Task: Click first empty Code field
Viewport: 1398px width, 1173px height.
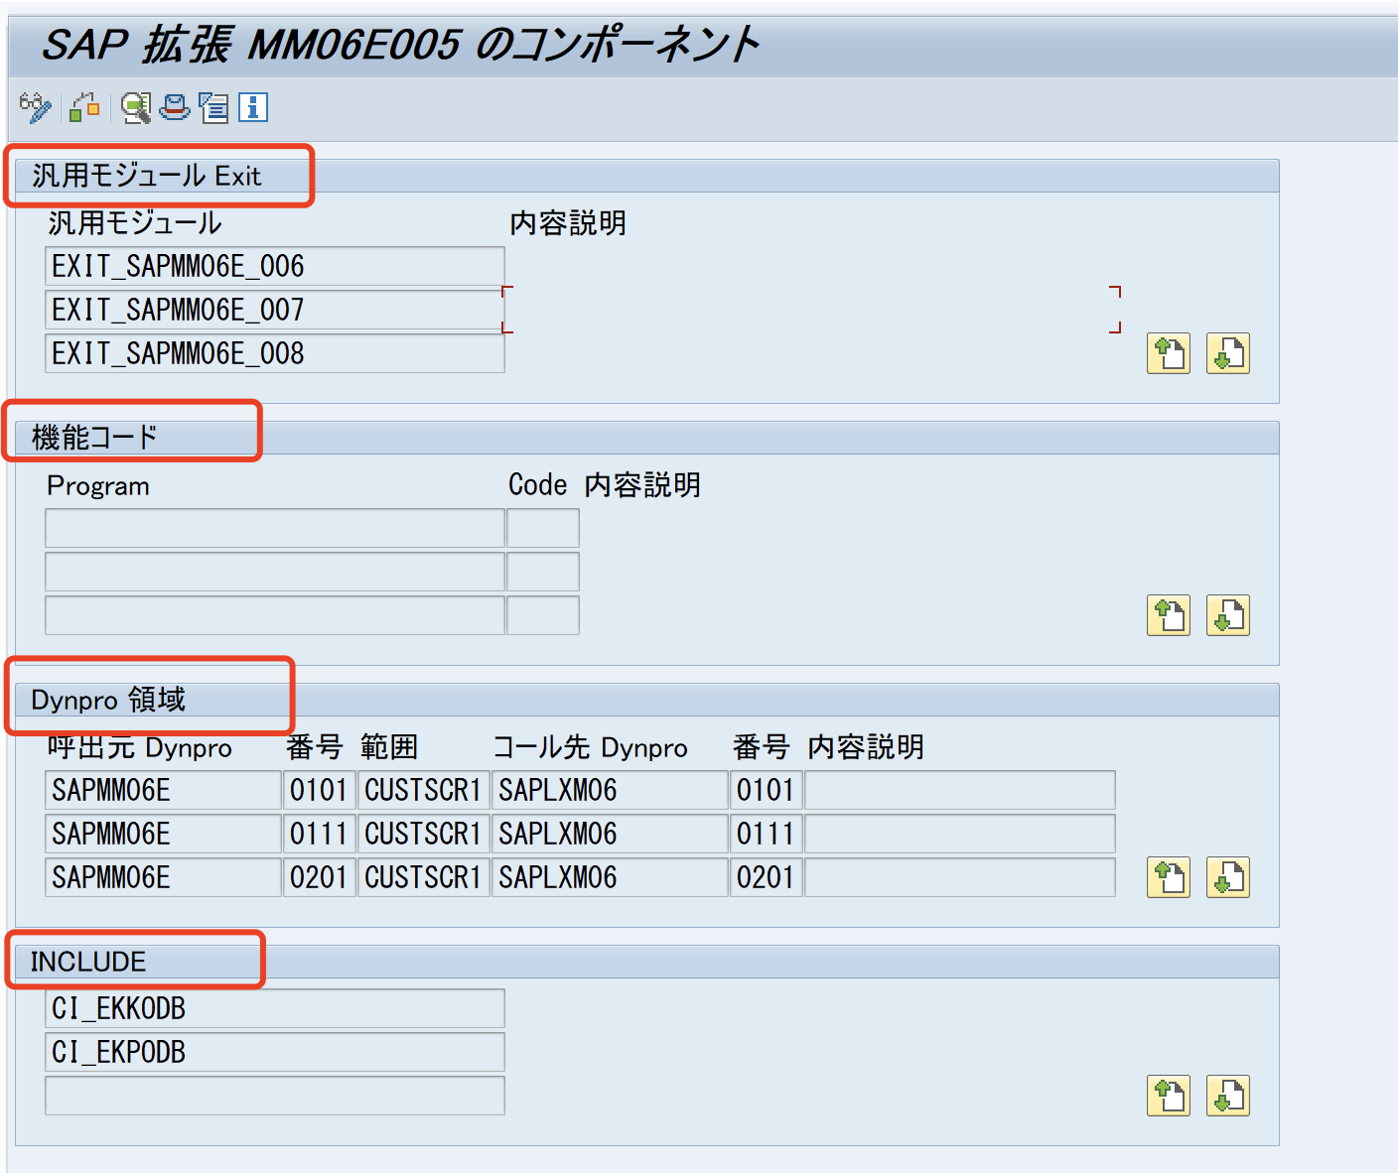Action: (542, 528)
